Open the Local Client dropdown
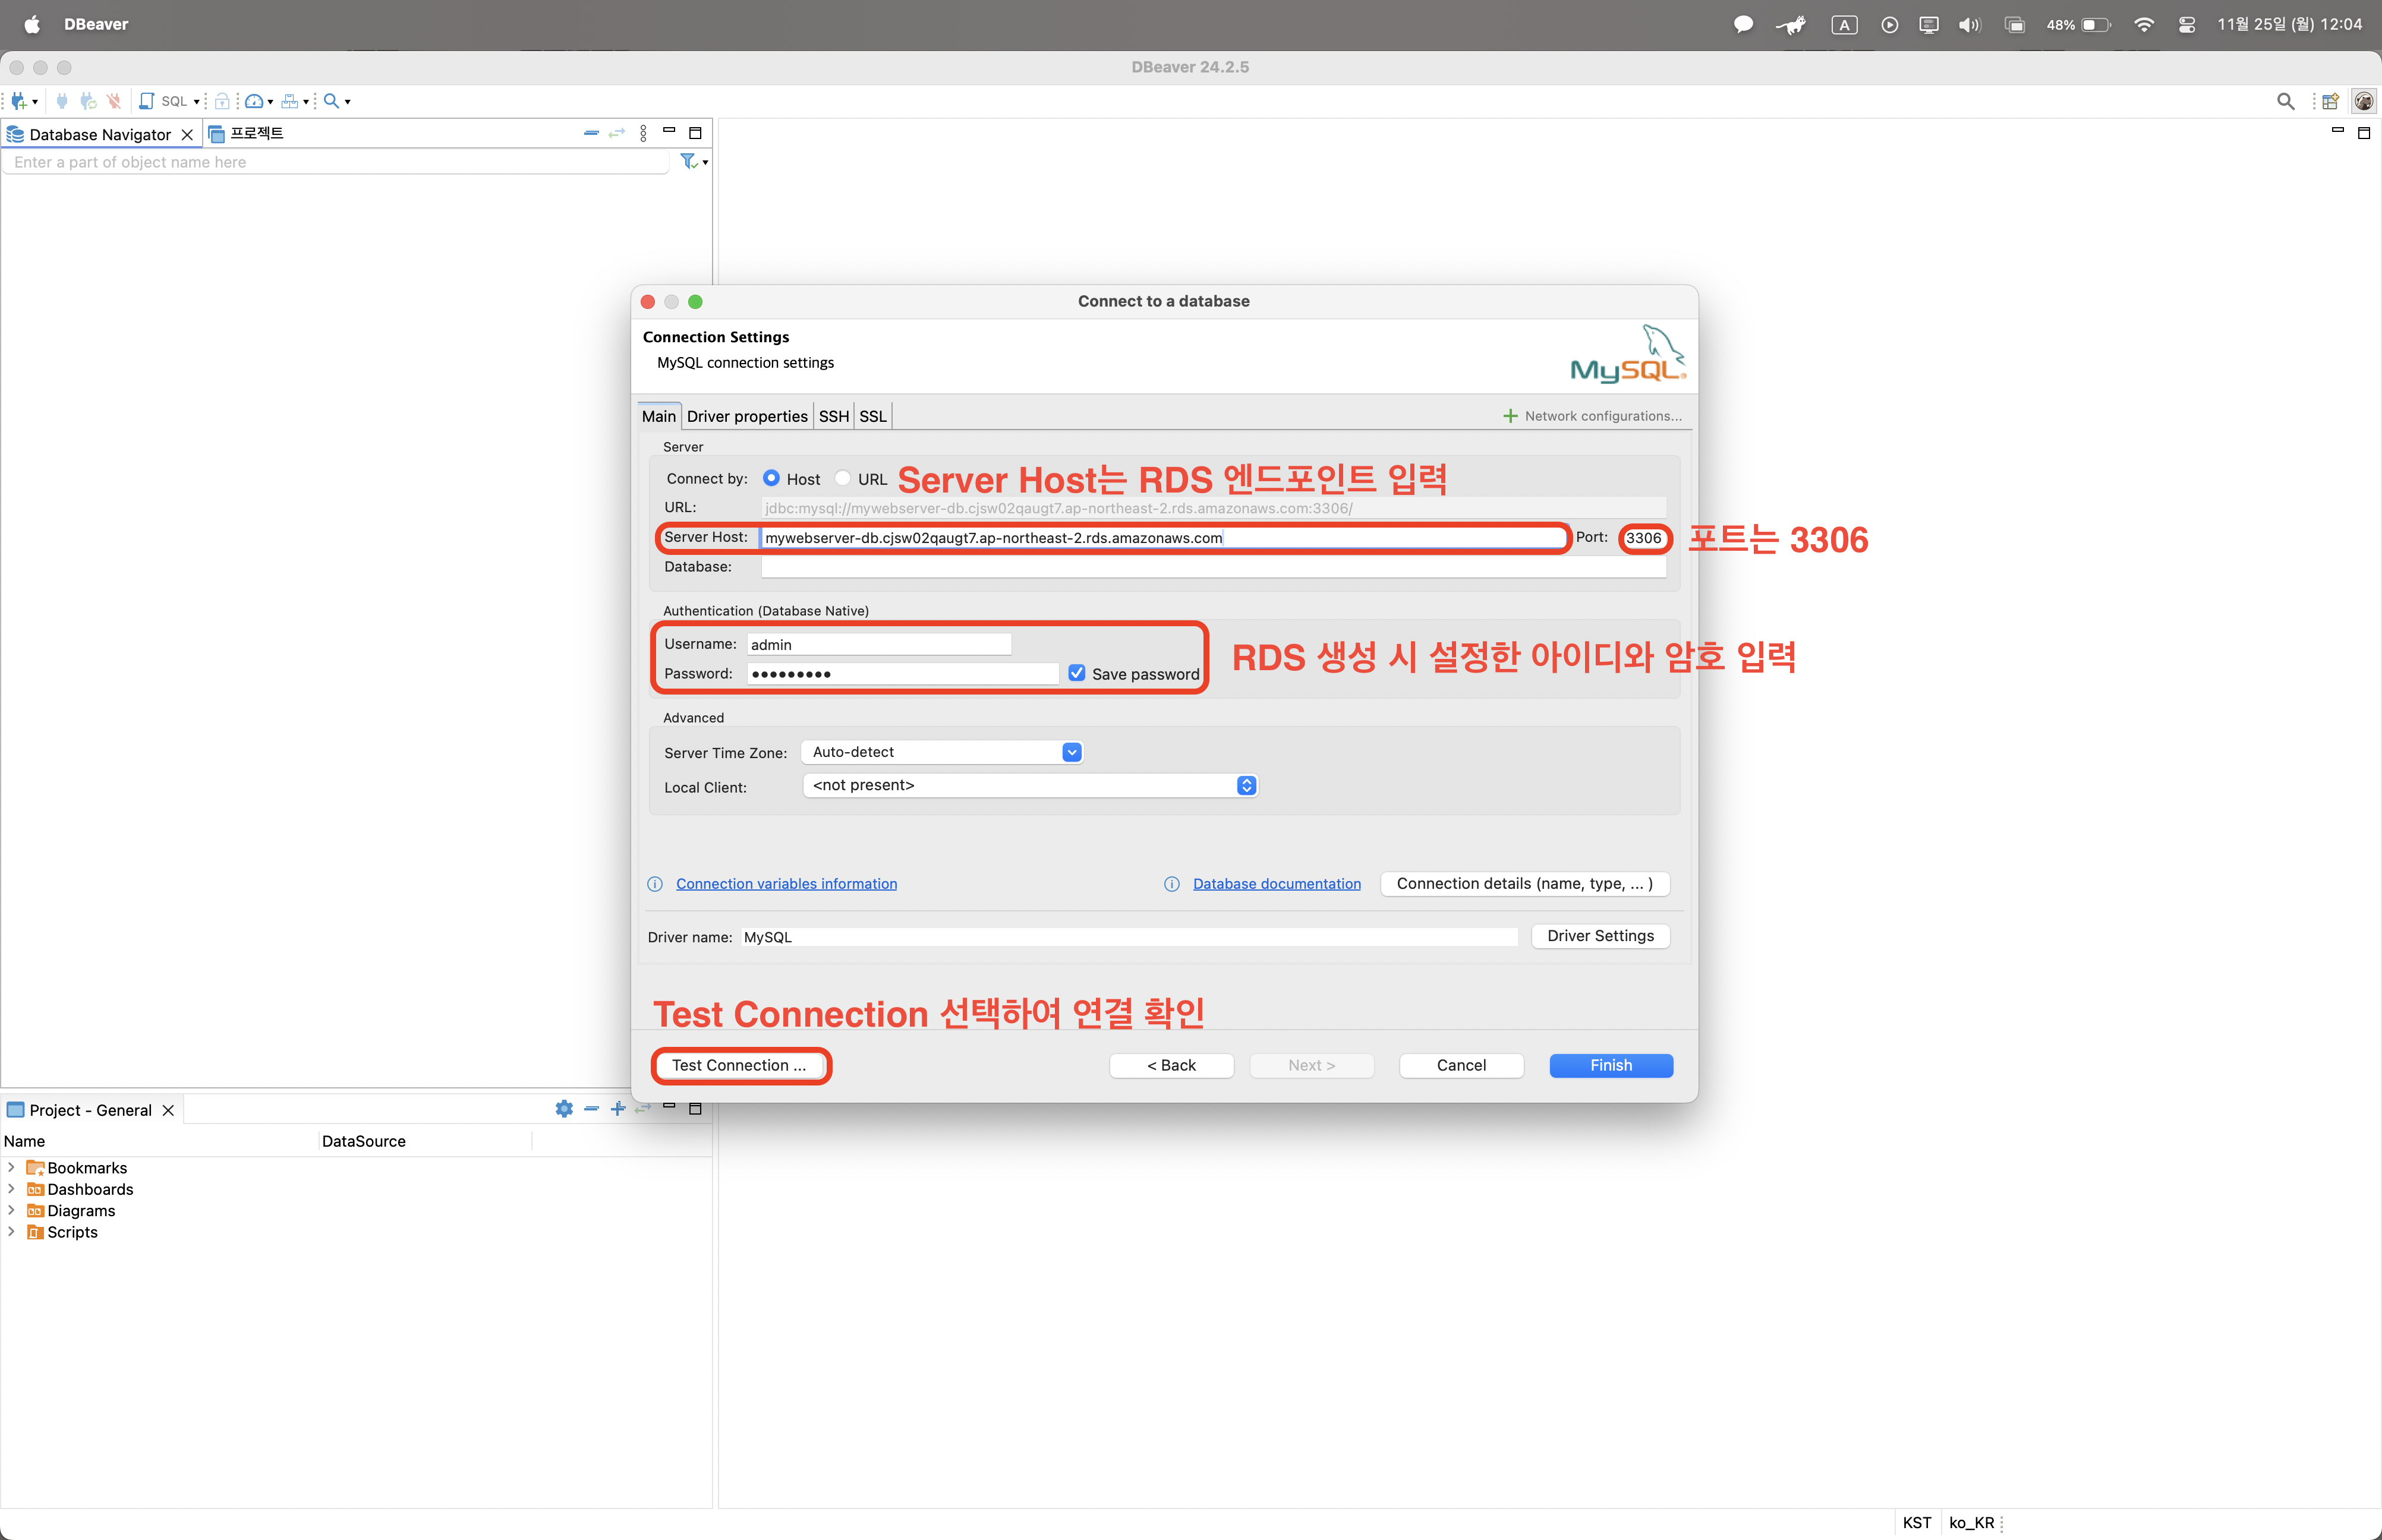This screenshot has width=2382, height=1540. pyautogui.click(x=1030, y=786)
